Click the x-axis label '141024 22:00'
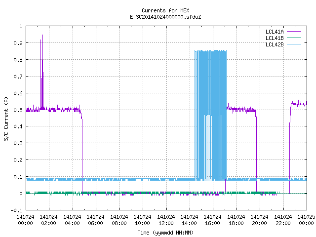The width and height of the screenshot is (316, 237). click(x=283, y=220)
